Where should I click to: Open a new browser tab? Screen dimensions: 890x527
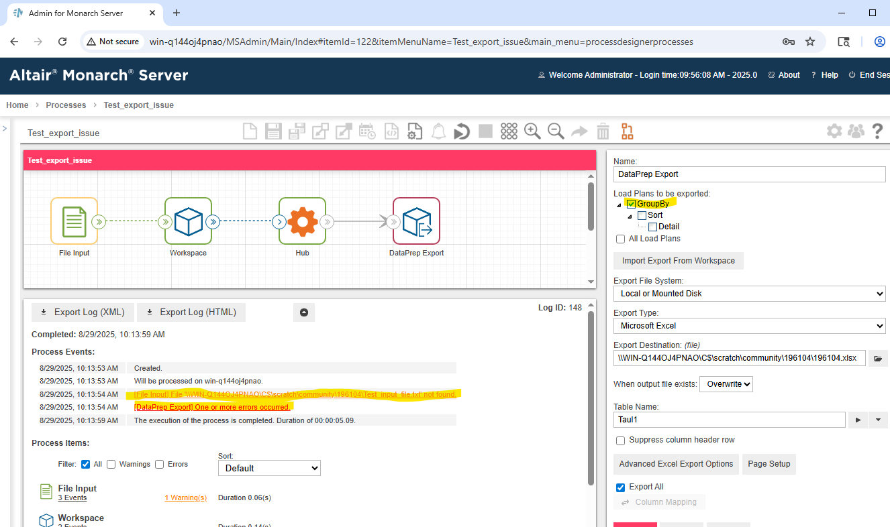177,13
